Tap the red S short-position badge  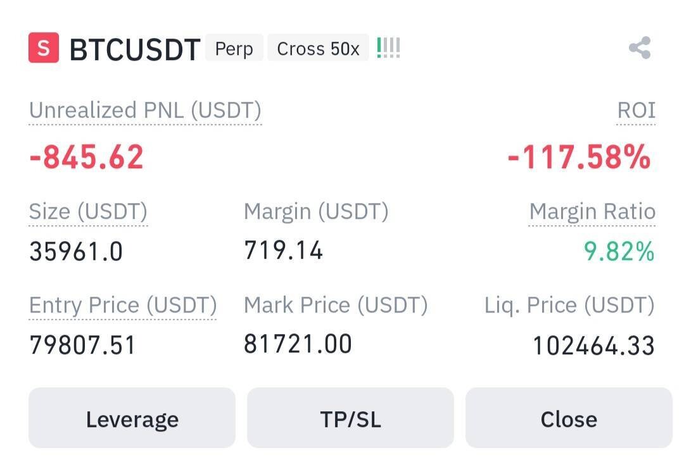tap(44, 48)
